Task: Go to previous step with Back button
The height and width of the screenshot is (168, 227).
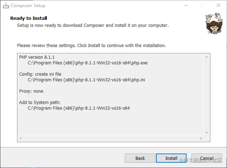Action: [x=140, y=158]
